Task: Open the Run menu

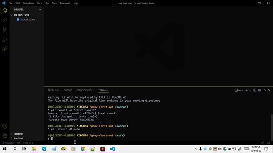Action: (54, 3)
